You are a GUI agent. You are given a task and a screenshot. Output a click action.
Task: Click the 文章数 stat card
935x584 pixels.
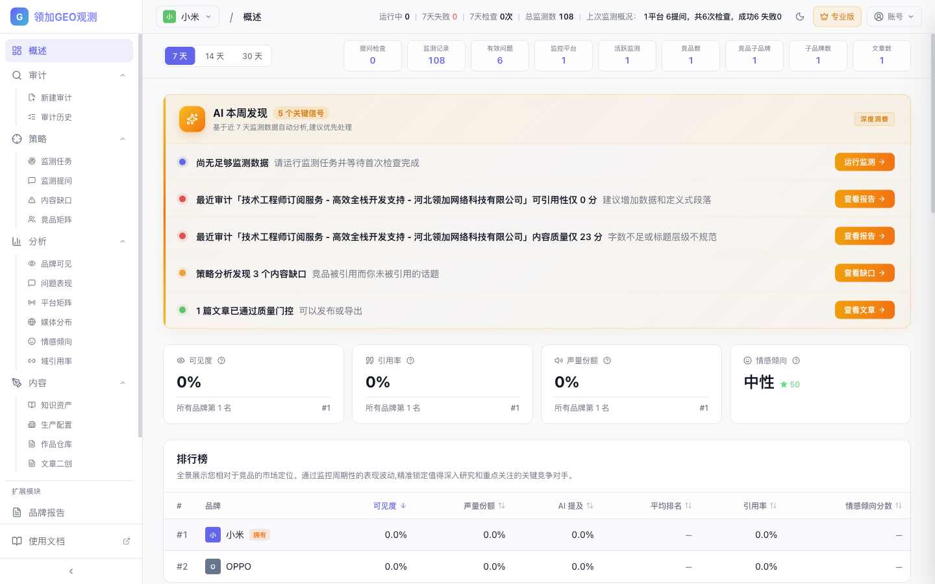pos(882,55)
